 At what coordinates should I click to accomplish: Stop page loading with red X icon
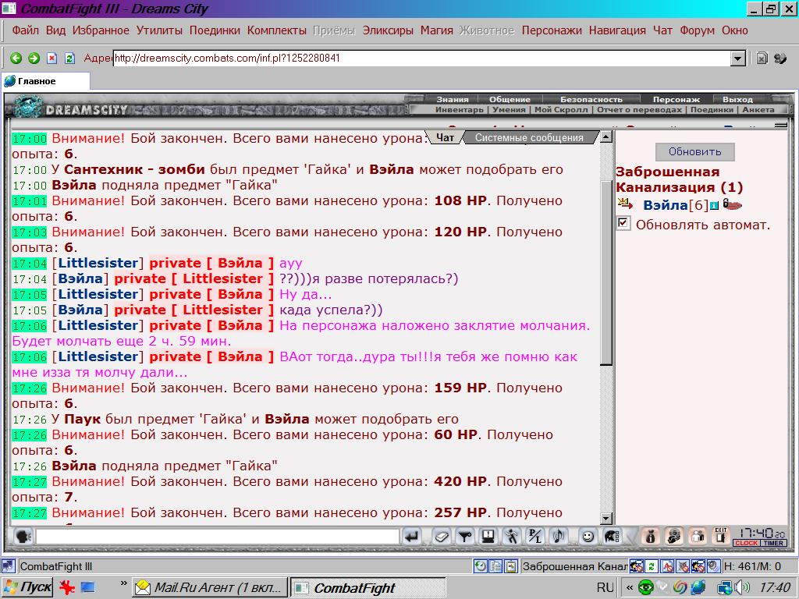click(x=51, y=58)
